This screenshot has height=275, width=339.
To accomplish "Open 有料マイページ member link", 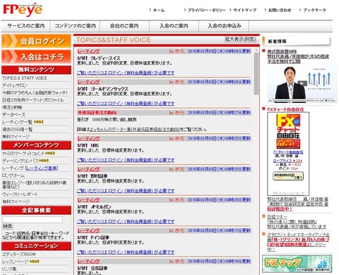I will 16,202.
